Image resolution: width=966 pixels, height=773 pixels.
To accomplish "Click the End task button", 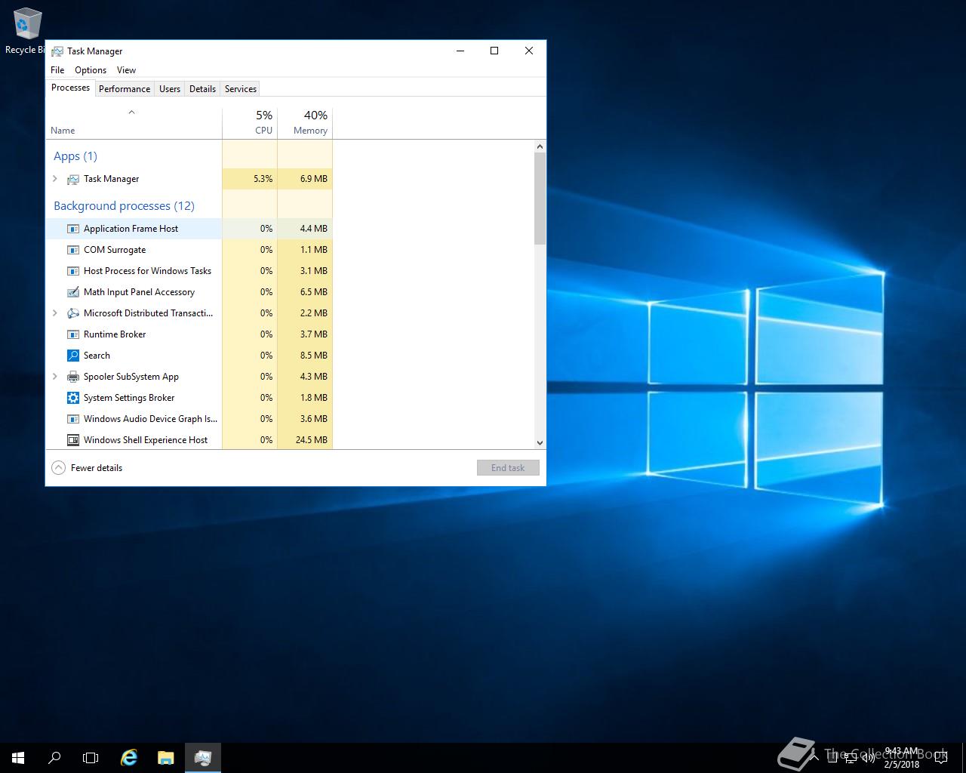I will [x=508, y=468].
